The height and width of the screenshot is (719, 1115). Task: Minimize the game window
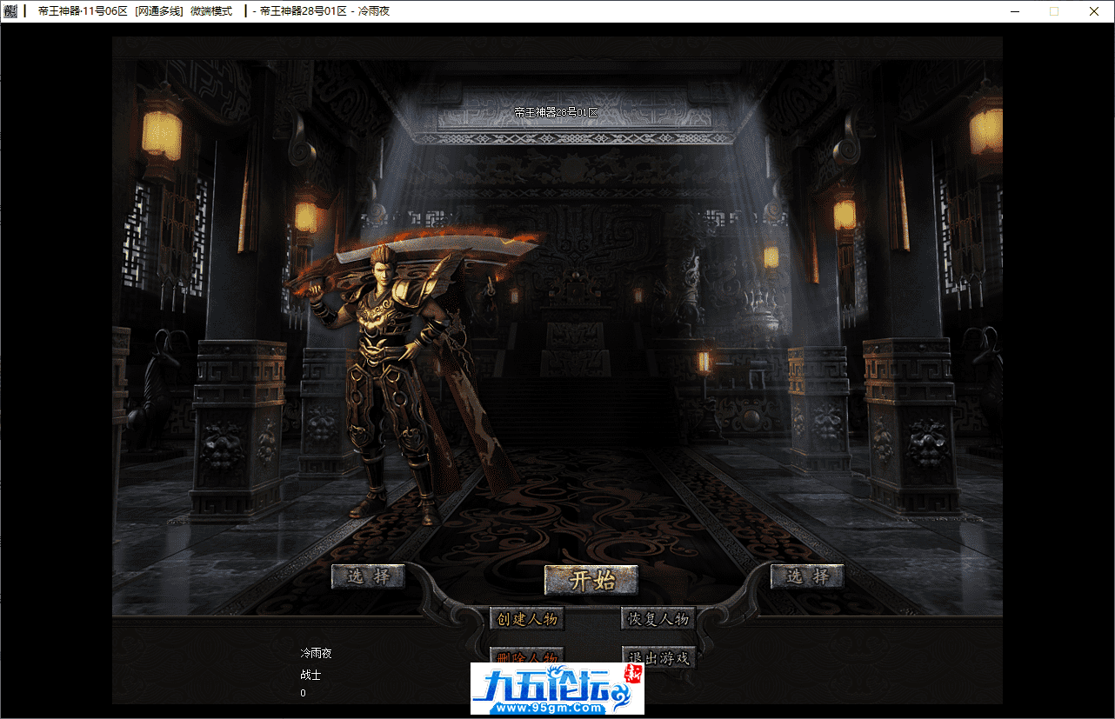(x=1014, y=11)
